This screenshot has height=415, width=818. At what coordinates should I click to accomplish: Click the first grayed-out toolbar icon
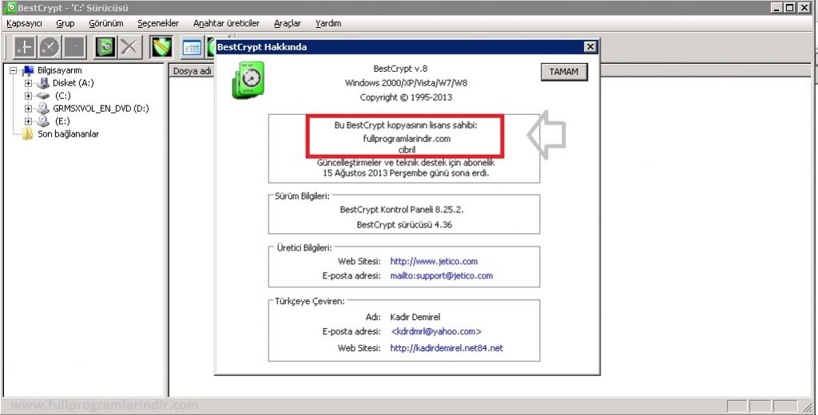click(x=23, y=47)
